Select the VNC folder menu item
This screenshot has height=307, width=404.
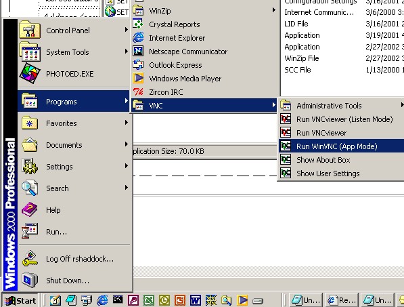coord(205,106)
